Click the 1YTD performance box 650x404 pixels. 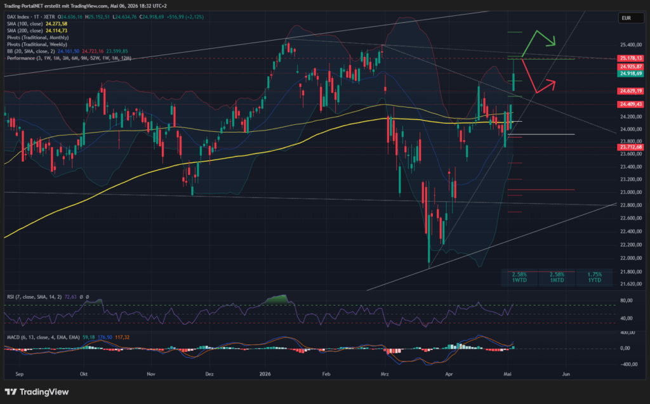[594, 278]
